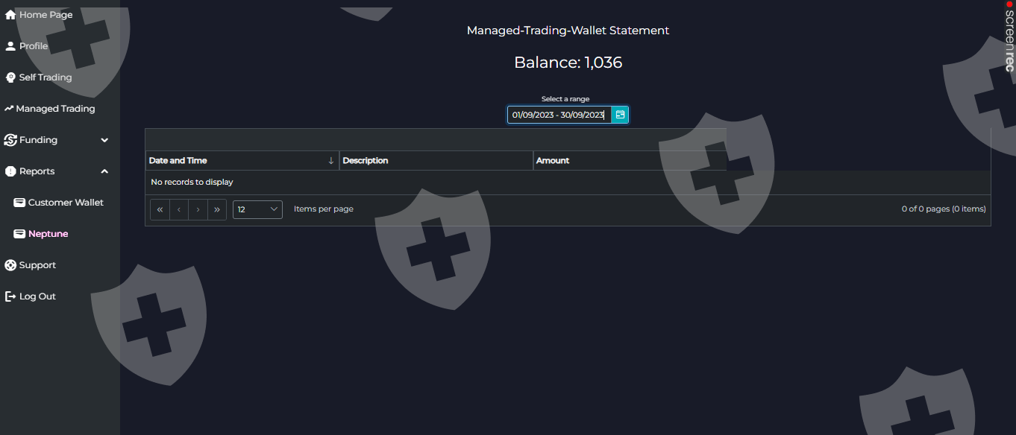Go to last page of results

(216, 210)
